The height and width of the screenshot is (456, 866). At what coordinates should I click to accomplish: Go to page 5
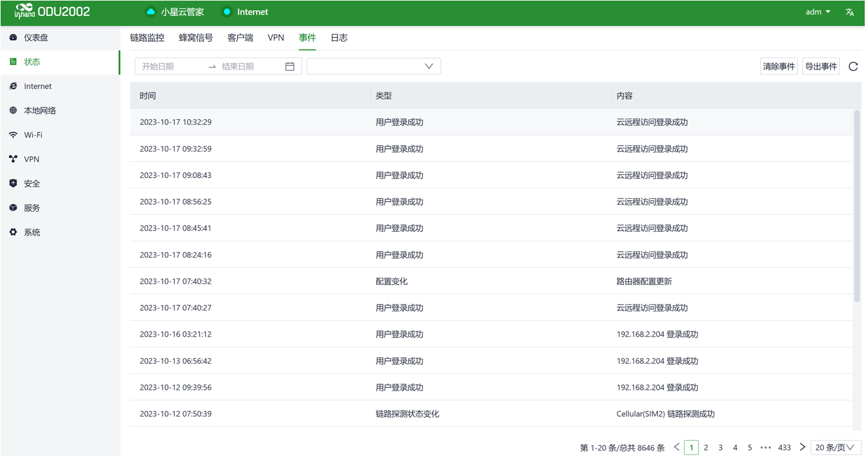click(750, 448)
